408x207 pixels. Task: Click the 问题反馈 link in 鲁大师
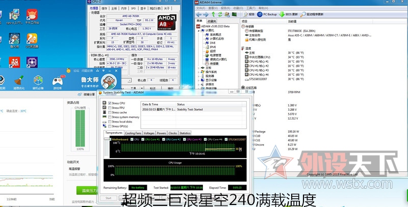coord(87,70)
